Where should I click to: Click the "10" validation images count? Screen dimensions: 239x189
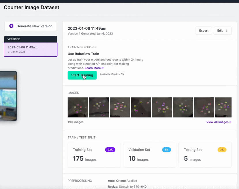click(x=132, y=159)
